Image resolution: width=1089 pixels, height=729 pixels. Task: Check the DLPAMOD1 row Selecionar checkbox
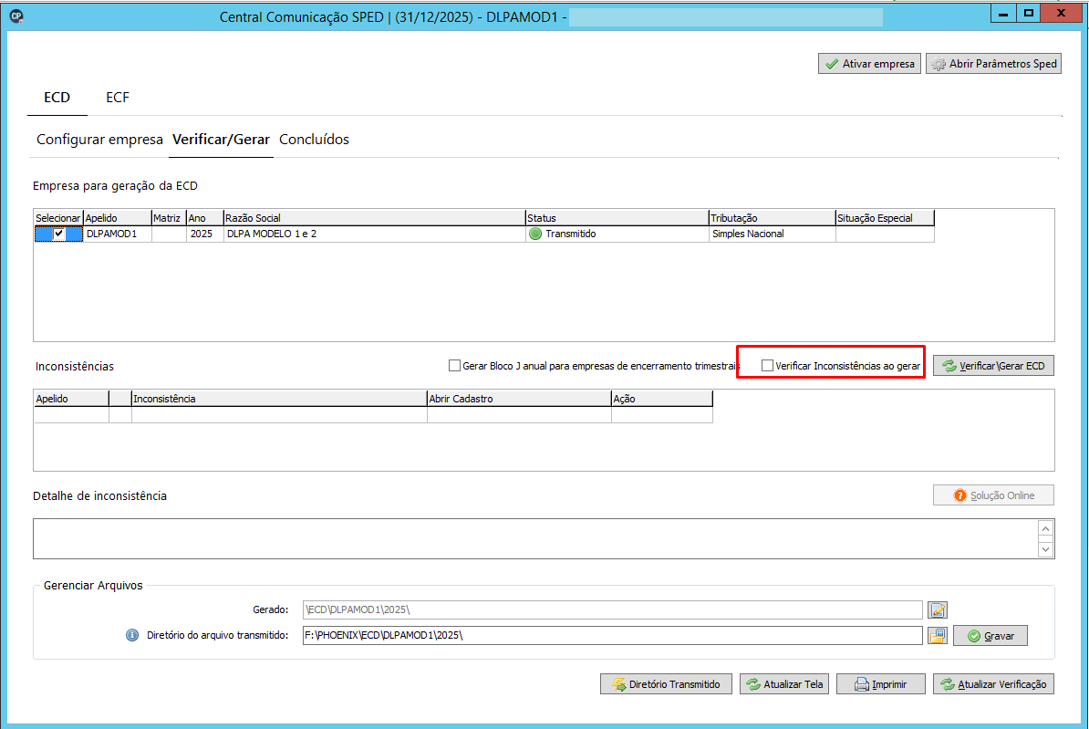point(59,234)
